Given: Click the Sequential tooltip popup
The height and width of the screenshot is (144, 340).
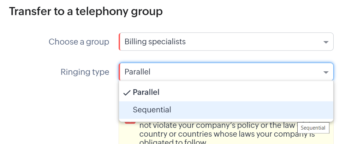Looking at the screenshot, I should pos(313,128).
